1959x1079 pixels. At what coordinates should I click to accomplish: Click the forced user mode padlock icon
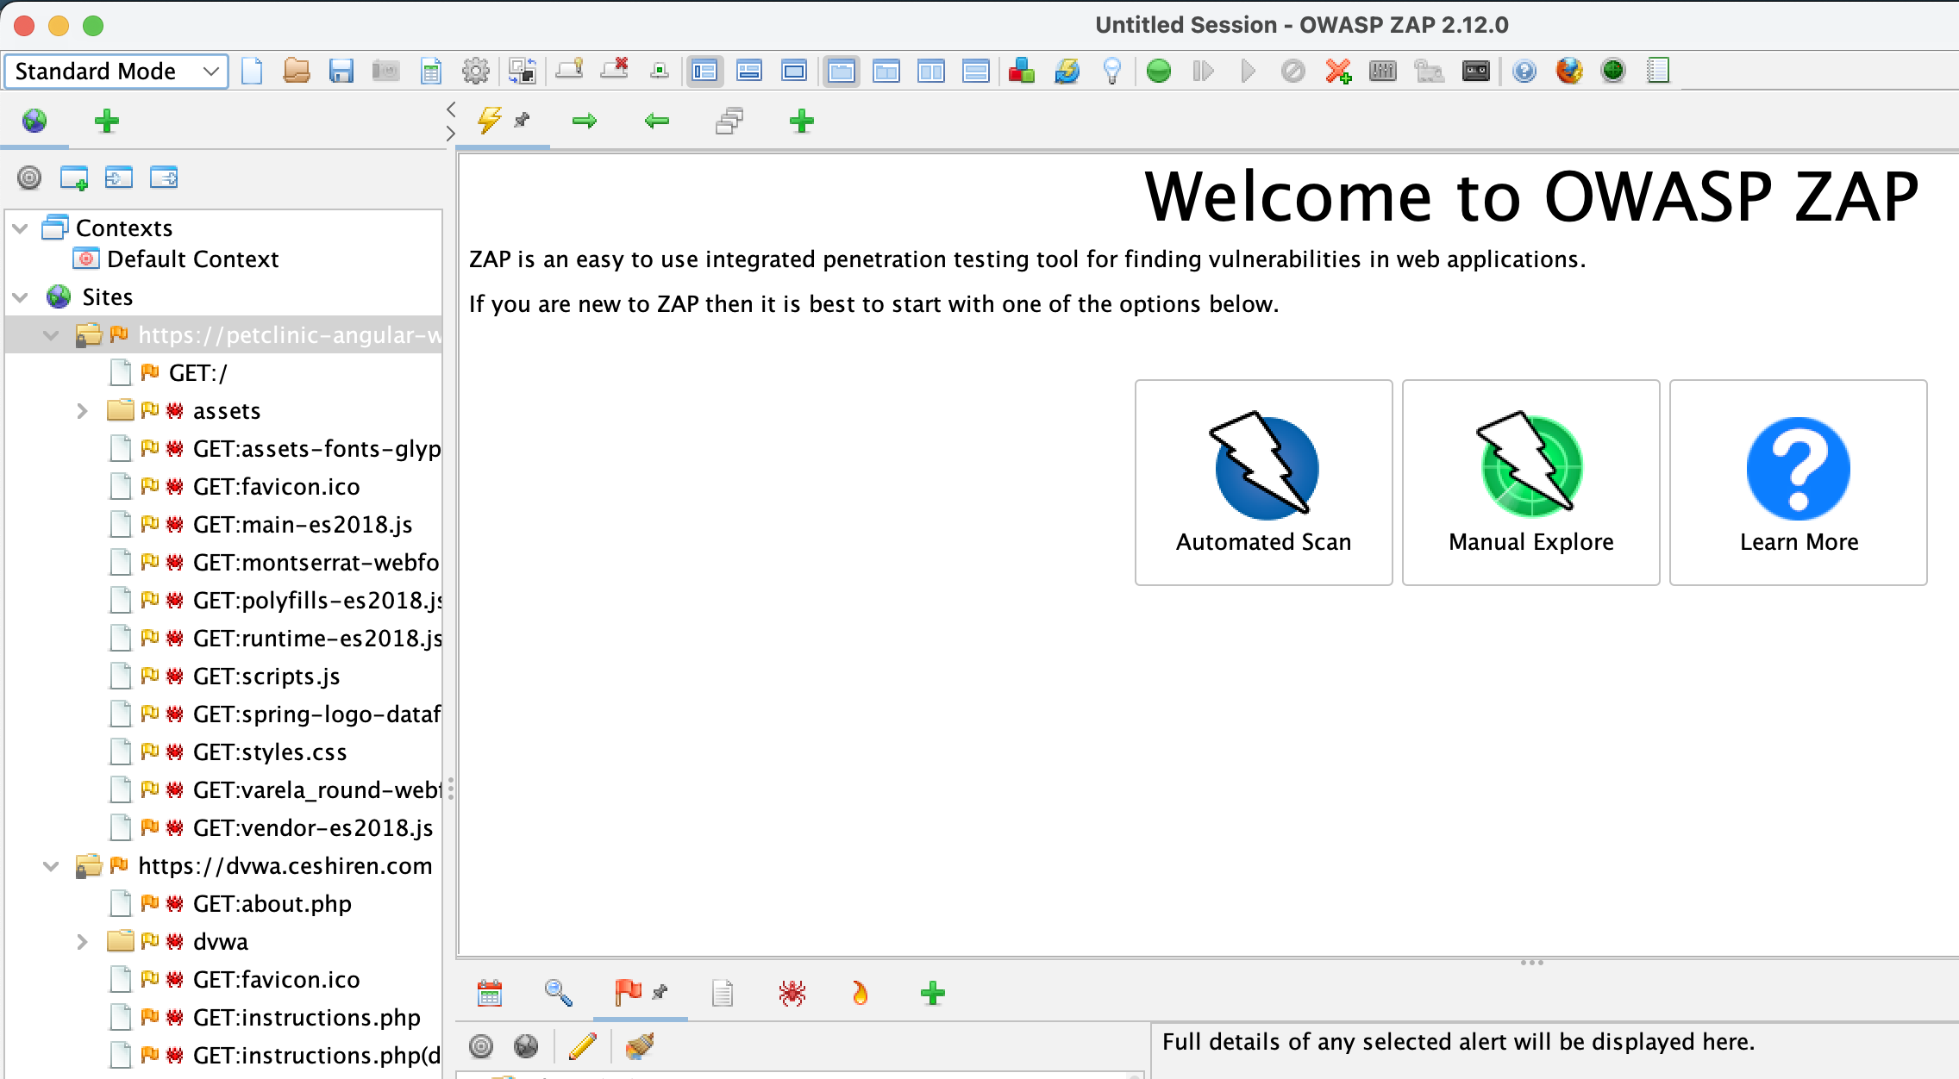(1429, 72)
